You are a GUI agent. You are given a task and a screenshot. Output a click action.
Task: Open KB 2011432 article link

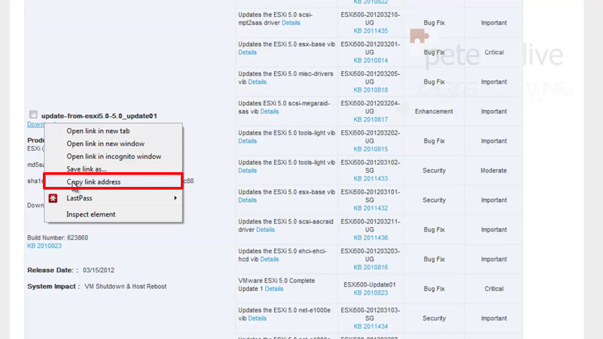click(371, 208)
